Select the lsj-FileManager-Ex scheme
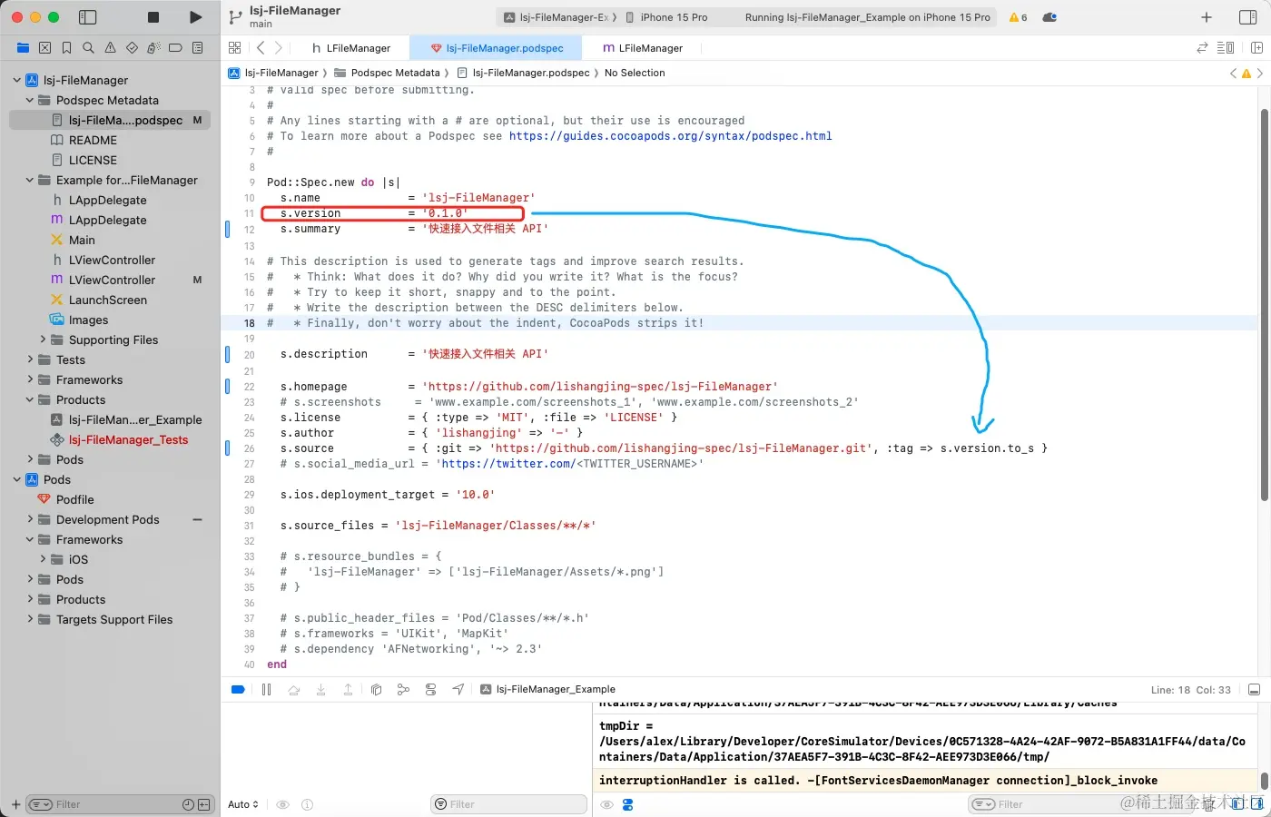This screenshot has height=817, width=1271. coord(557,17)
